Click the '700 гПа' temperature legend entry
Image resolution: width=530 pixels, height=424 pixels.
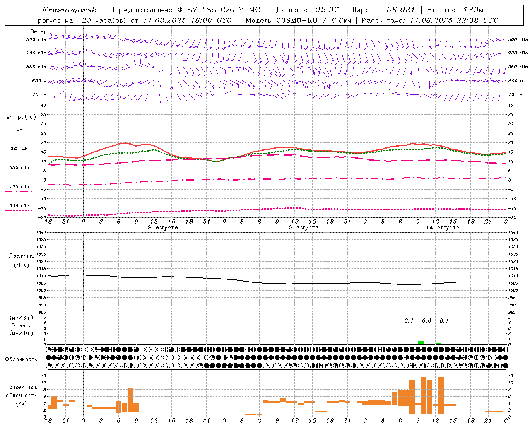(19, 187)
